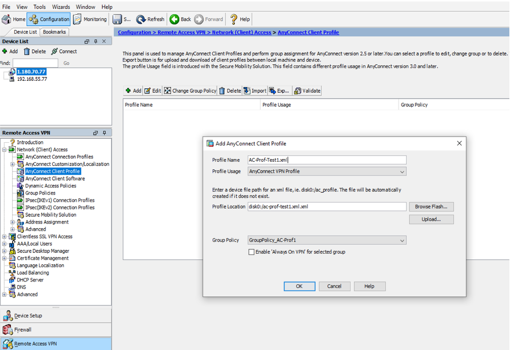Select Secure Mobility Solution tree item
Image resolution: width=511 pixels, height=350 pixels.
pos(51,215)
